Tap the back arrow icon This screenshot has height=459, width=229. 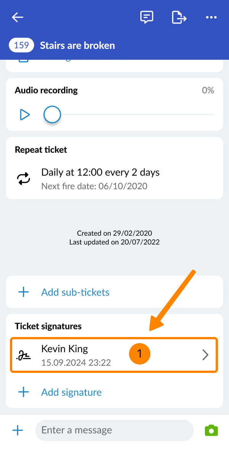click(18, 17)
